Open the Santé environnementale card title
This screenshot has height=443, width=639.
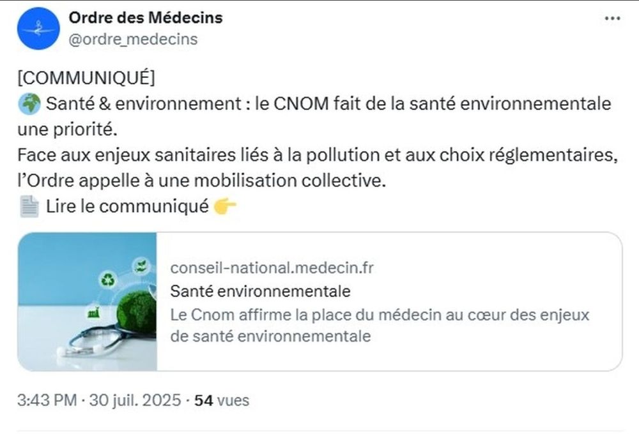click(261, 292)
